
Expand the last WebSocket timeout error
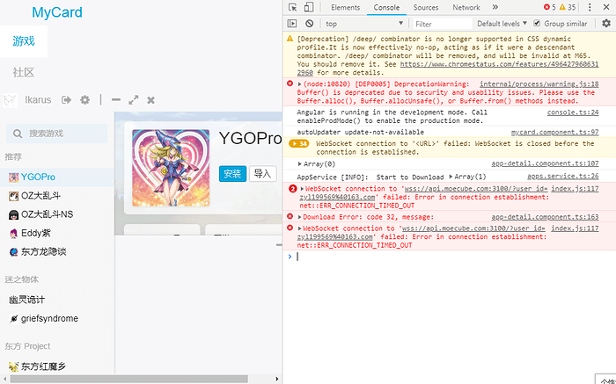click(x=300, y=228)
